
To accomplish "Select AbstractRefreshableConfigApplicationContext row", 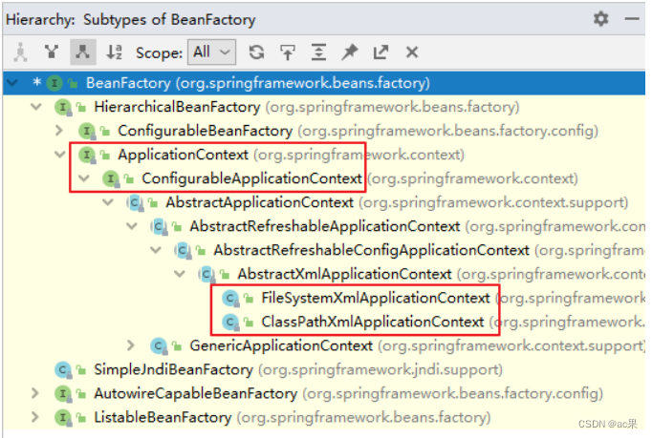I will click(x=324, y=250).
